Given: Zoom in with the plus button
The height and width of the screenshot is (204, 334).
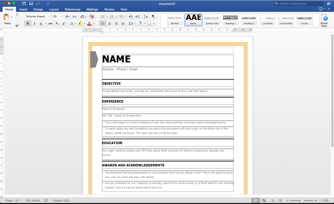Looking at the screenshot, I should pos(316,200).
